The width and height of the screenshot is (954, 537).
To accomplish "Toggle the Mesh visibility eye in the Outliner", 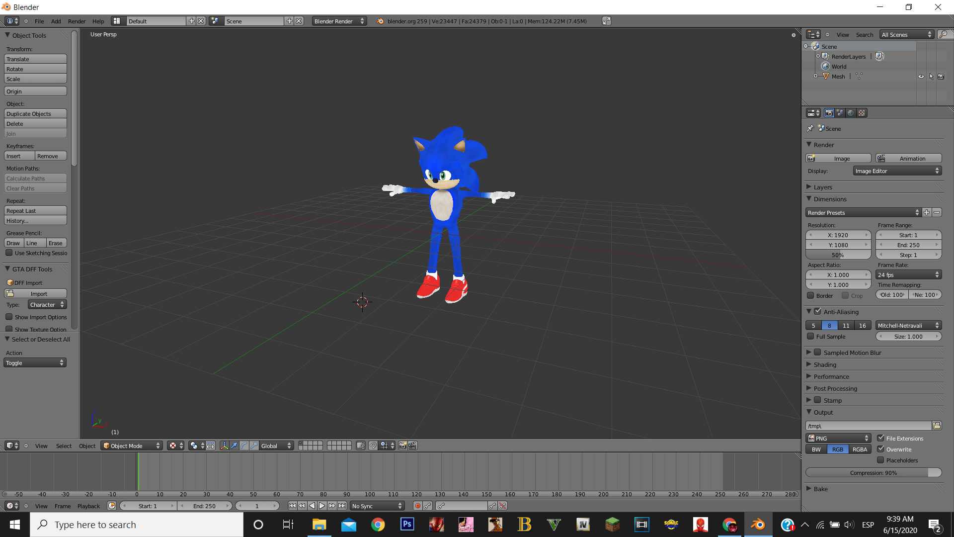I will point(922,76).
